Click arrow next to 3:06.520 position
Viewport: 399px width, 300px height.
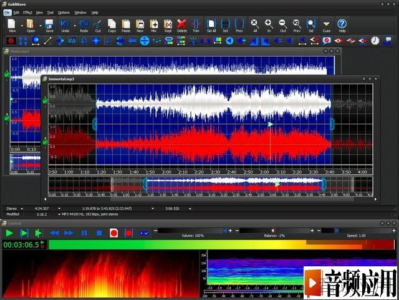(190, 208)
